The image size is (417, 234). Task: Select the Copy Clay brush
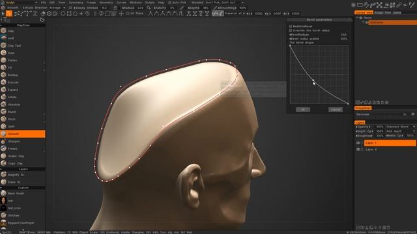pos(23,163)
